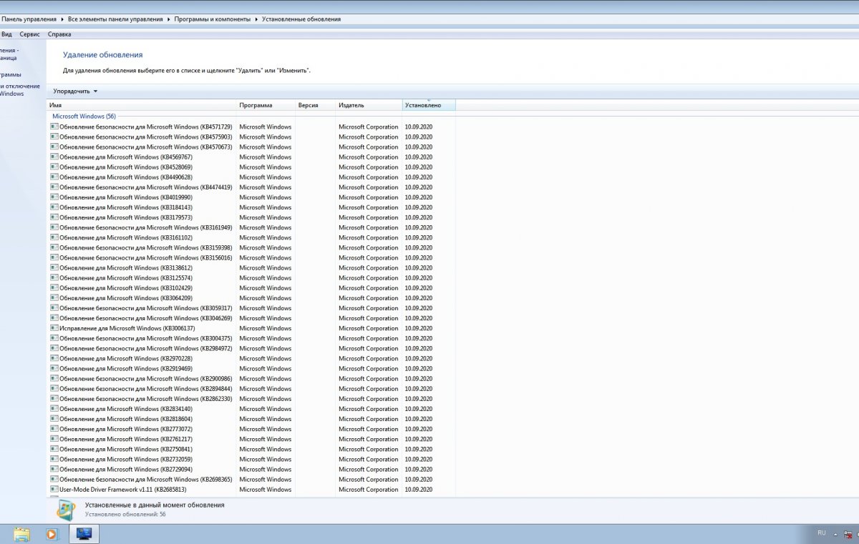Sort the list by the Программа column
Screen dimensions: 859x544
coord(266,105)
